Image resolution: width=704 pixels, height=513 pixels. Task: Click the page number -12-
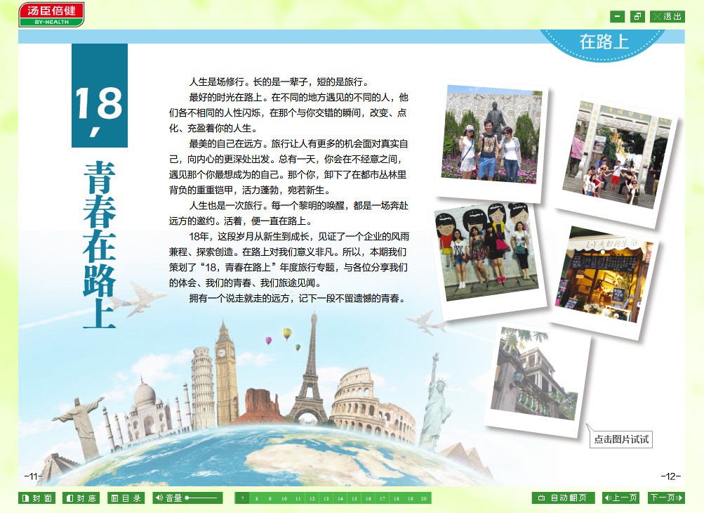pyautogui.click(x=671, y=476)
